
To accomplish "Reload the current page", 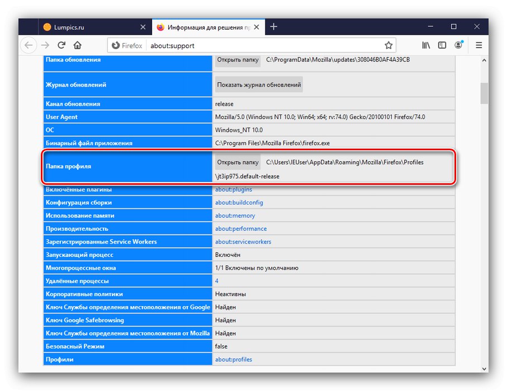I will pos(61,45).
